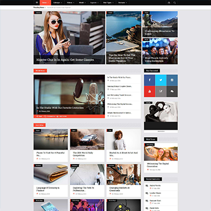211x211 pixels.
Task: Click comment icon beside Leather Shoes comment
Action: click(x=147, y=193)
